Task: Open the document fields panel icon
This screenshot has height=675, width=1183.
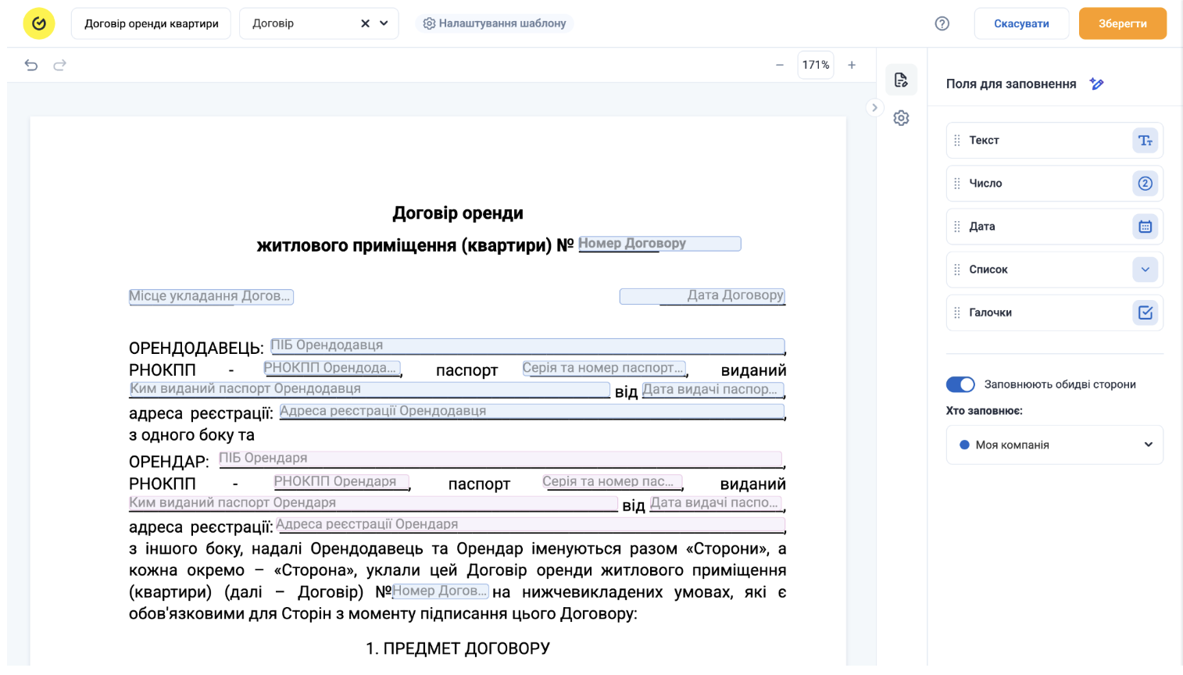Action: [901, 80]
